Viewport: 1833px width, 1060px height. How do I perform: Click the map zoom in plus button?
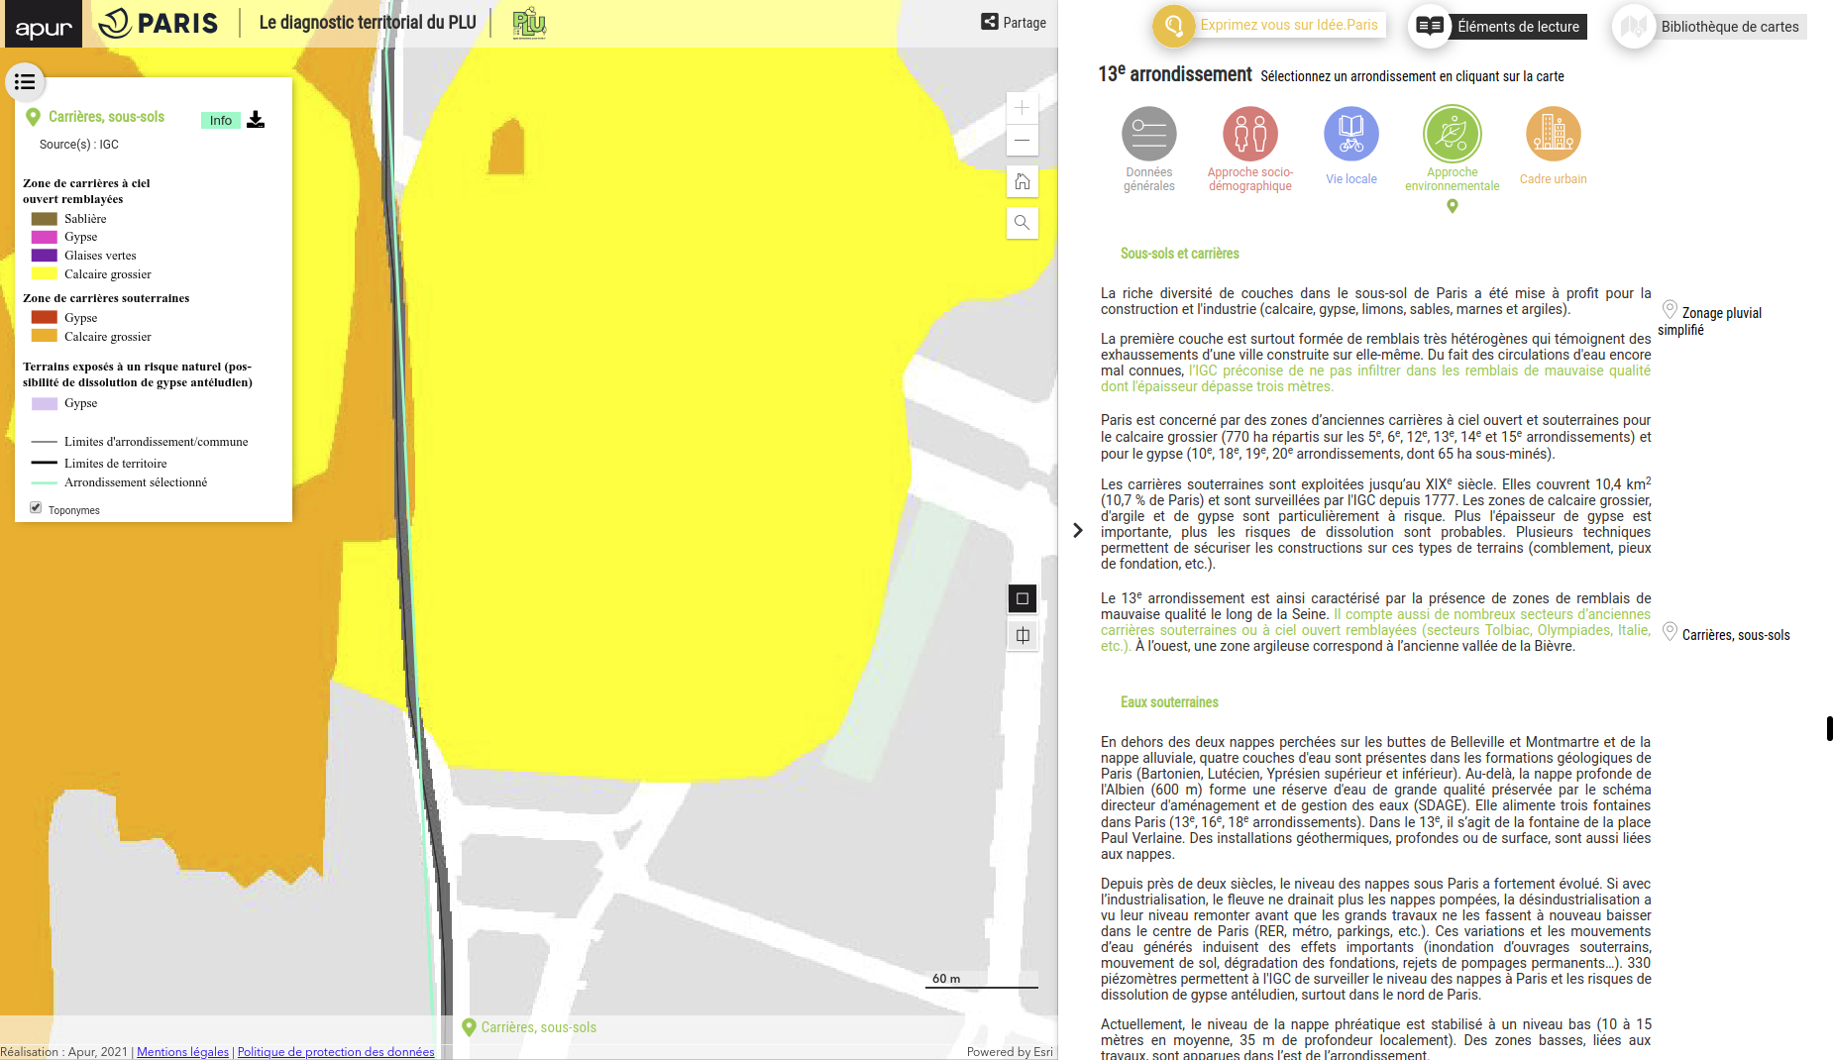pyautogui.click(x=1022, y=108)
